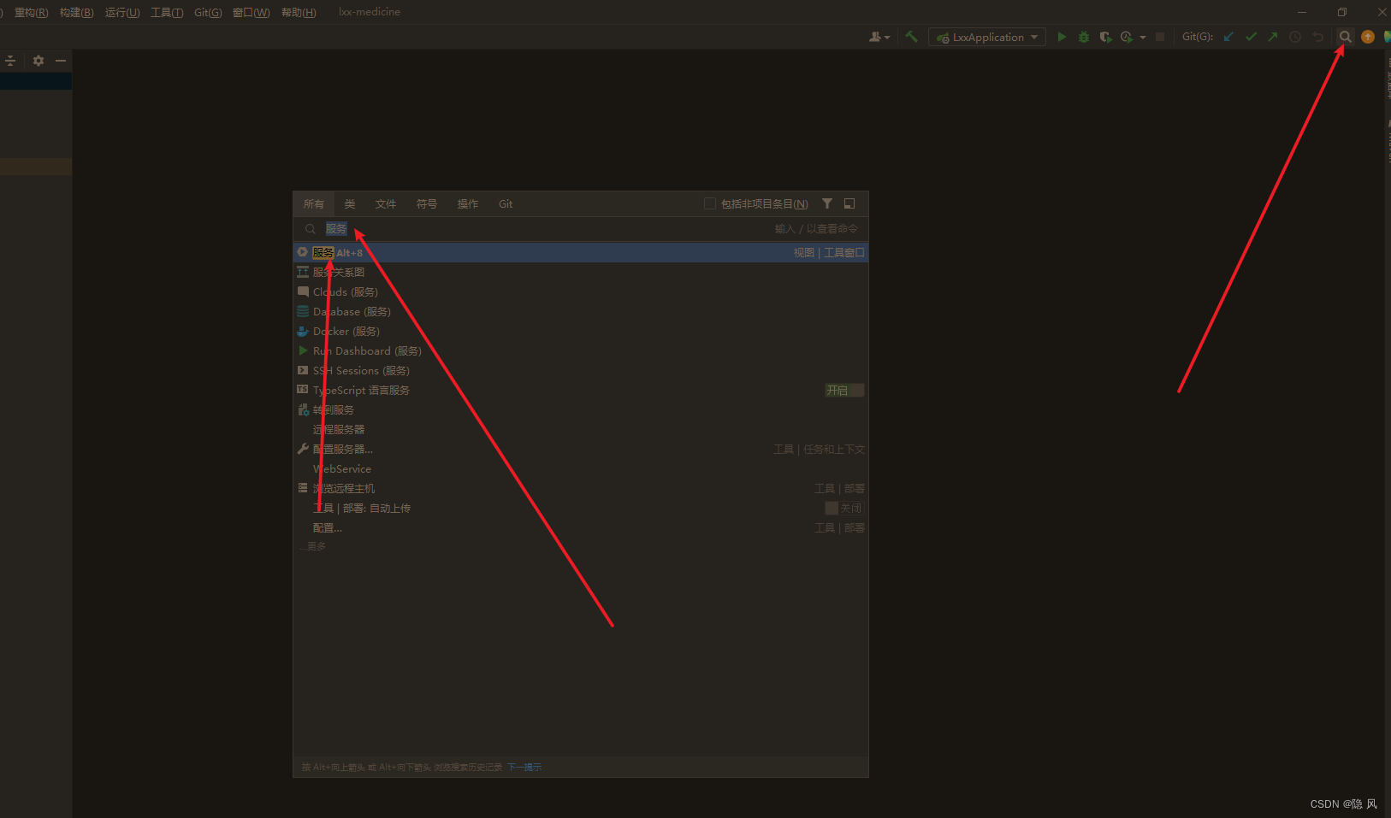Update project with Git blue arrow
The width and height of the screenshot is (1391, 818).
pyautogui.click(x=1229, y=37)
